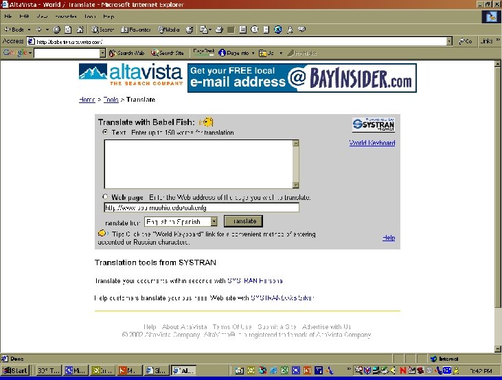Viewport: 502px width, 380px height.
Task: Expand the Forward button history arrow
Action: (x=47, y=30)
